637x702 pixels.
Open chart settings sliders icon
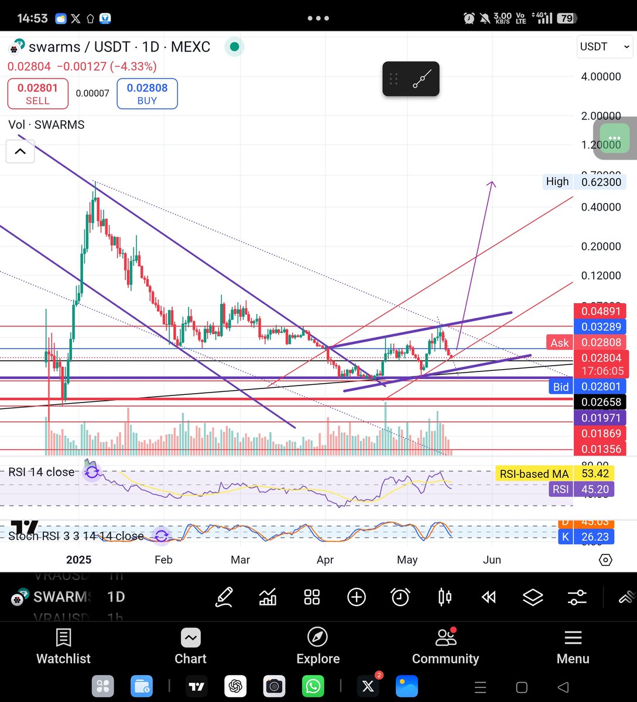pos(577,597)
